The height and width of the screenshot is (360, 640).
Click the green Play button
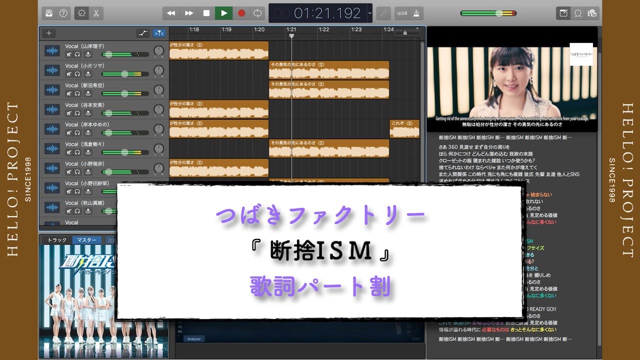pos(224,13)
